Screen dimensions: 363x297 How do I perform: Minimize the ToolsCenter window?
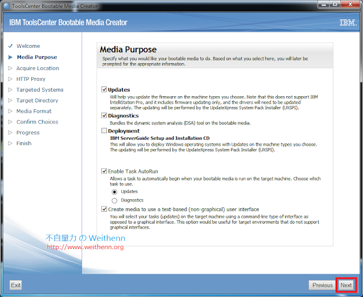pos(324,4)
